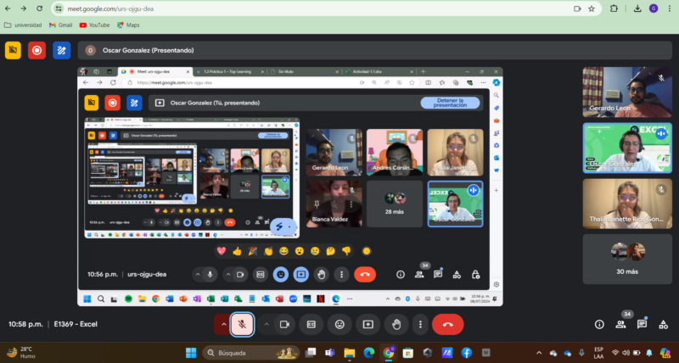Send the heart reaction in shared screen
679x363 pixels.
(x=222, y=251)
